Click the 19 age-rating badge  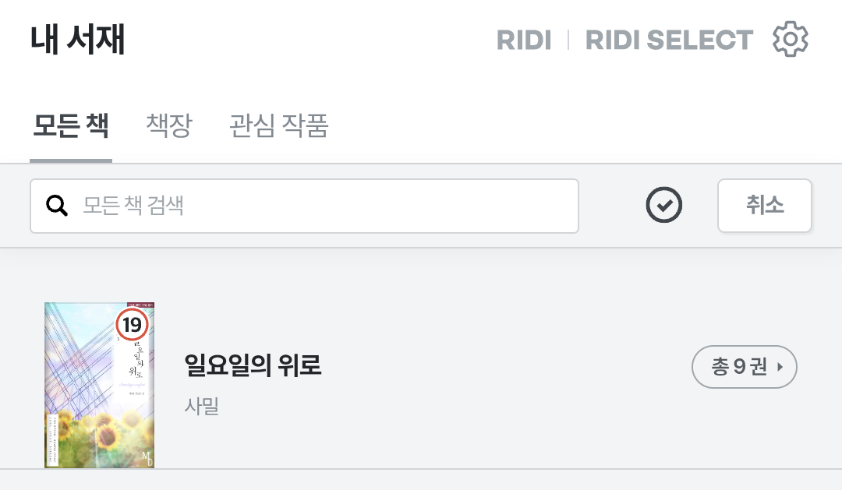[x=132, y=324]
